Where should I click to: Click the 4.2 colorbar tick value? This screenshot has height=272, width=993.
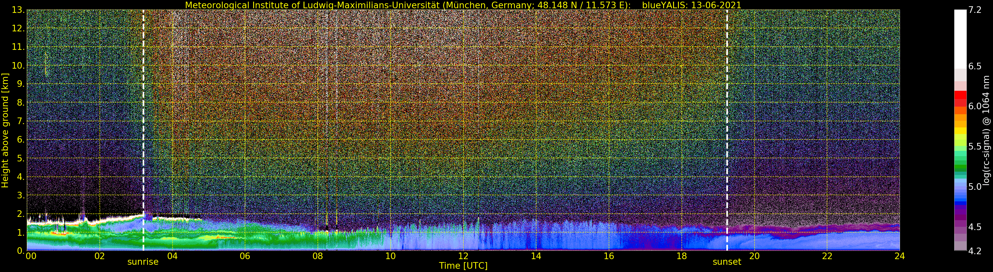975,251
